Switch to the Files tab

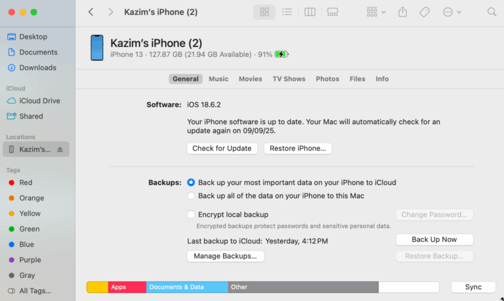pyautogui.click(x=358, y=79)
